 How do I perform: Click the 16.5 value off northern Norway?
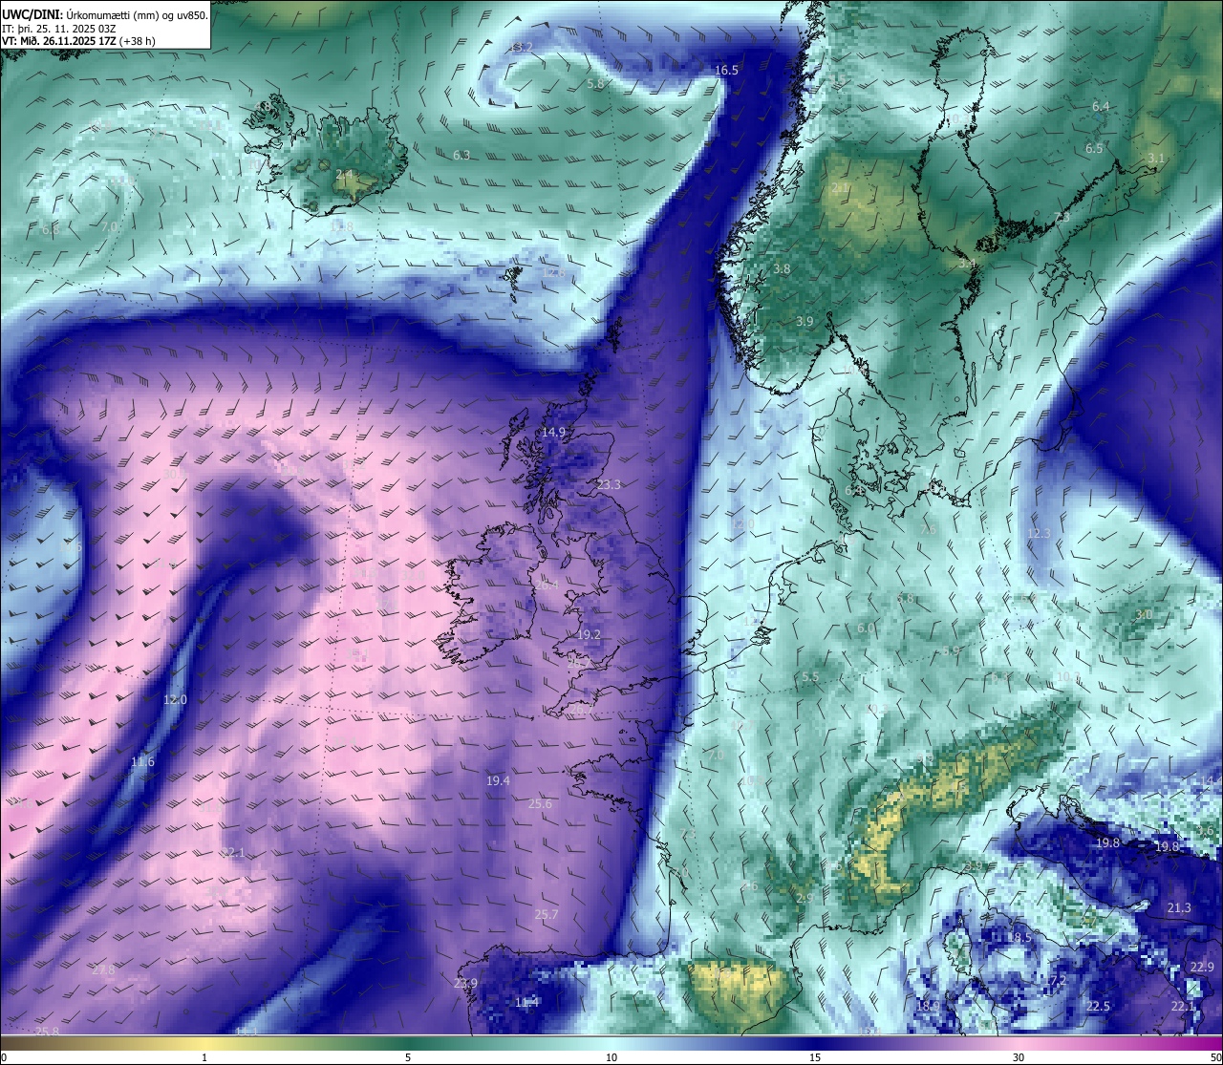tap(726, 70)
